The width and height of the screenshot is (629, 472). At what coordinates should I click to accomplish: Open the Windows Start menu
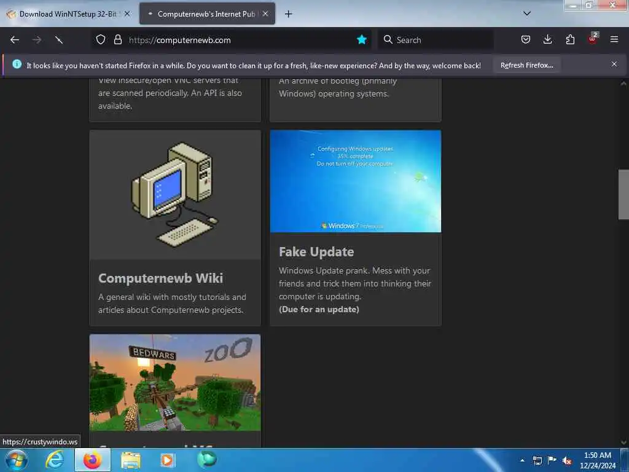tap(16, 460)
